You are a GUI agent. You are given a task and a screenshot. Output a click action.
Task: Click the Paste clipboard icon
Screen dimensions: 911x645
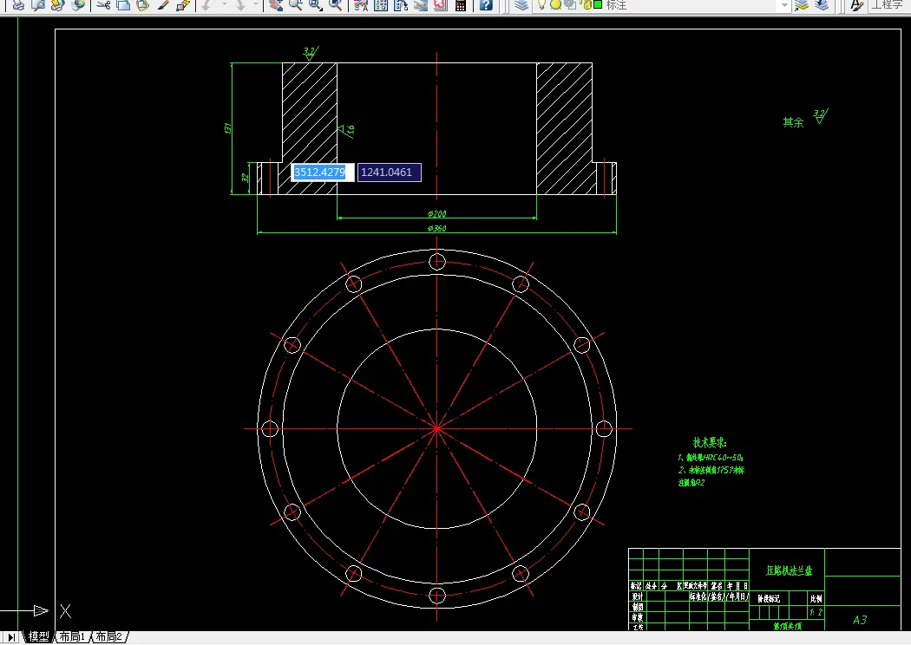[x=143, y=5]
